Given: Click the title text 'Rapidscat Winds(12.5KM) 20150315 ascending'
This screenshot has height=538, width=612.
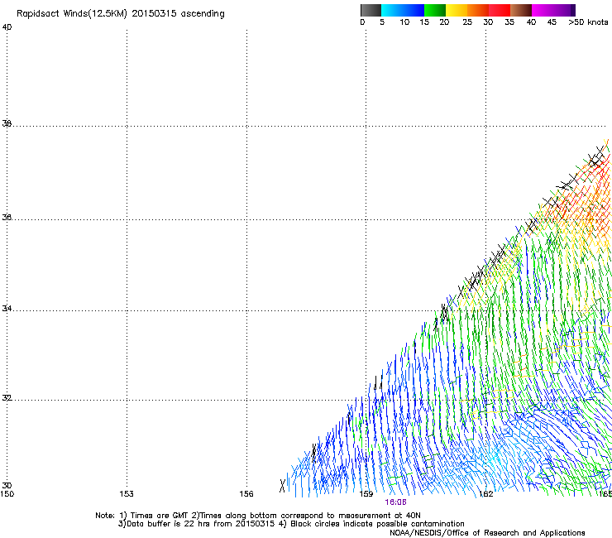Looking at the screenshot, I should (x=121, y=14).
